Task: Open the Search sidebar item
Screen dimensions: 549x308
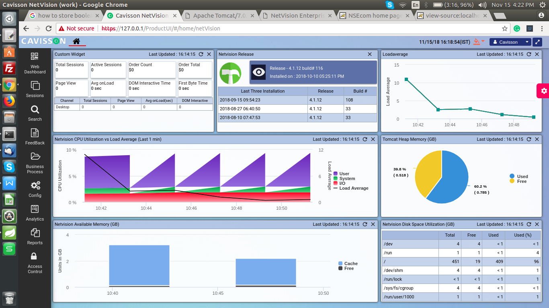Action: click(x=35, y=113)
